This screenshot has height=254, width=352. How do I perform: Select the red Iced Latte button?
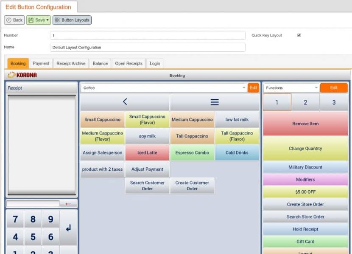pos(147,152)
